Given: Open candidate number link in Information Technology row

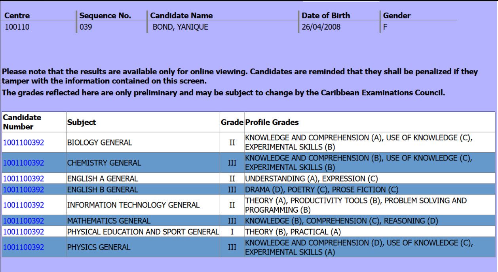Looking at the screenshot, I should coord(23,205).
